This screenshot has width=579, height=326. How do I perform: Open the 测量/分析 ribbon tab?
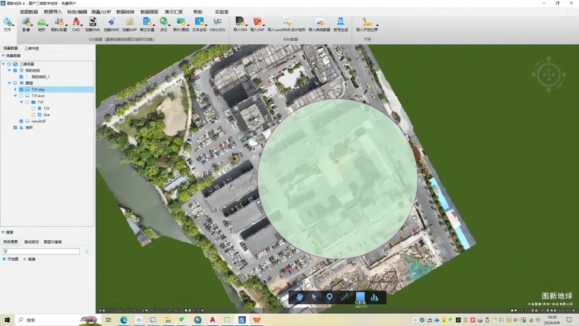pyautogui.click(x=101, y=12)
